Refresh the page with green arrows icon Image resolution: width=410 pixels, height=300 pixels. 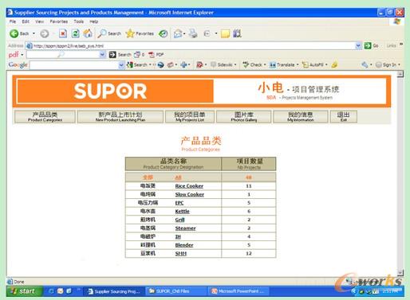pyautogui.click(x=76, y=33)
